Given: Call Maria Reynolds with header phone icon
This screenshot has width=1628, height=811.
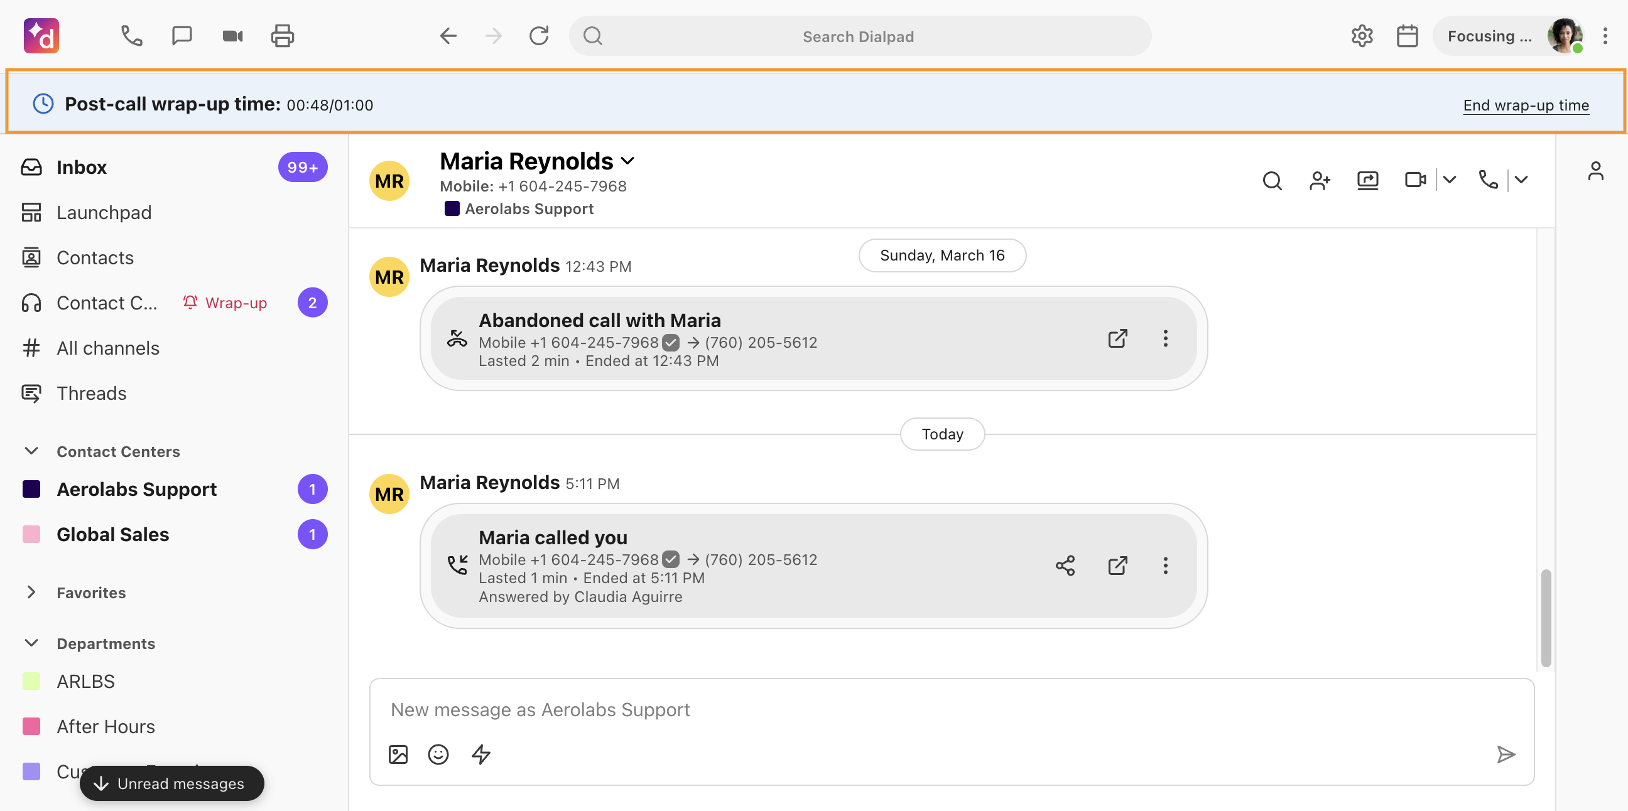Looking at the screenshot, I should point(1488,181).
